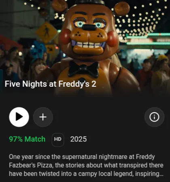Viewport: 170px width, 182px height.
Task: Play Five Nights at Freddy's 2
Action: [19, 117]
